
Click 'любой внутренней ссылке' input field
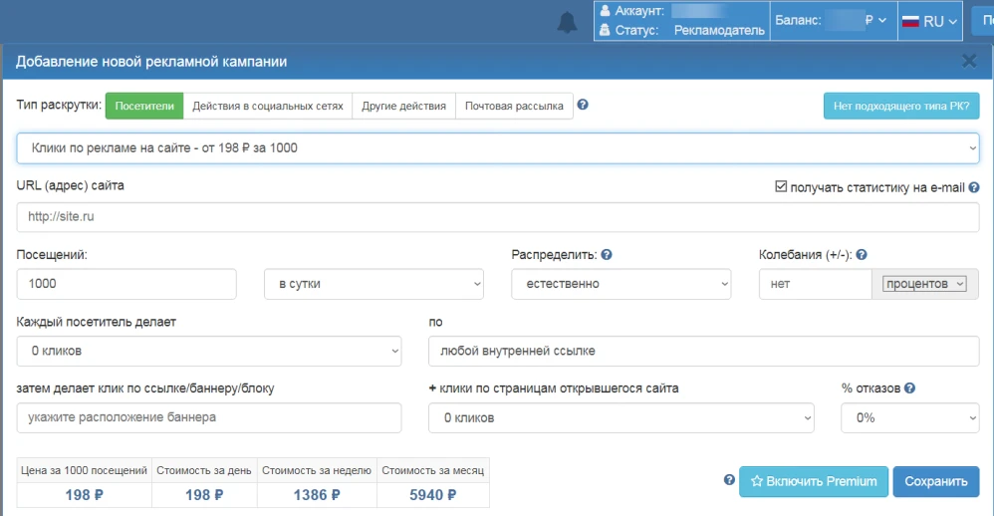coord(703,352)
